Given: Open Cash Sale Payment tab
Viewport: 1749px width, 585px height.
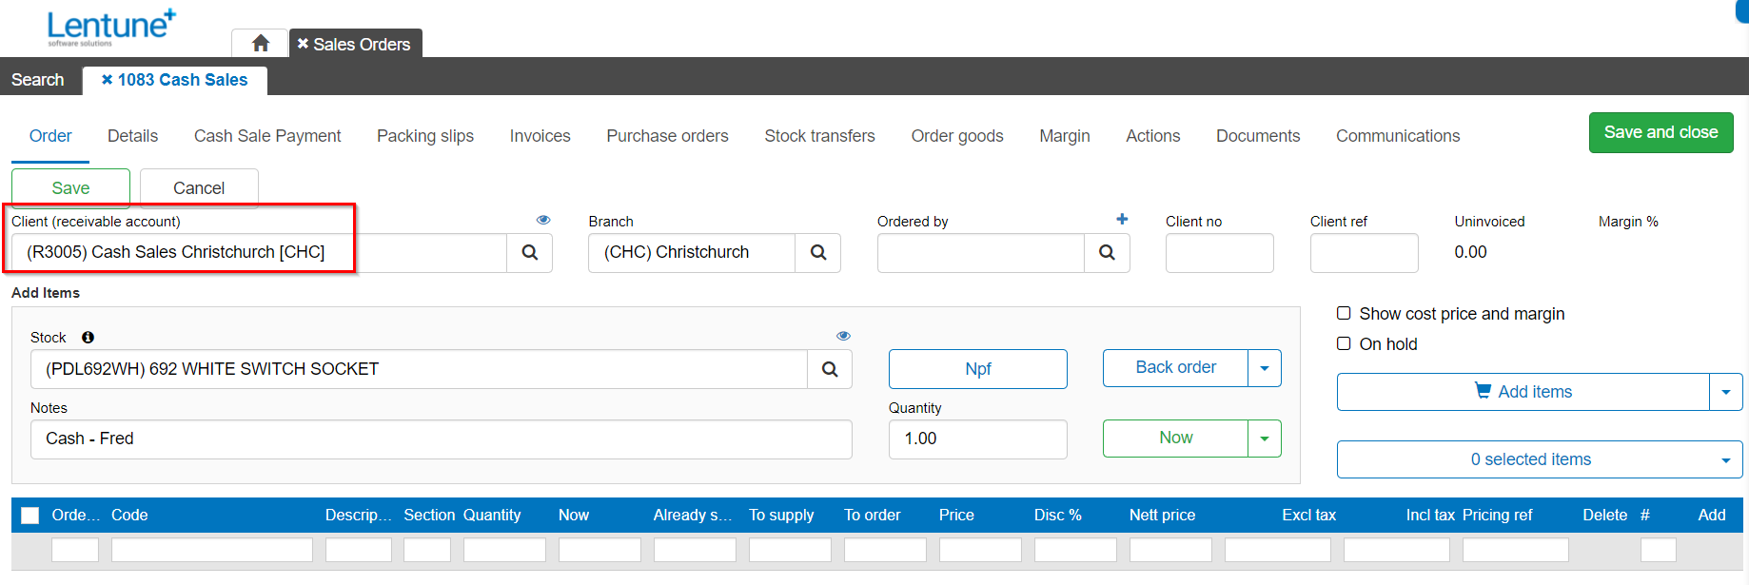Looking at the screenshot, I should click(267, 136).
